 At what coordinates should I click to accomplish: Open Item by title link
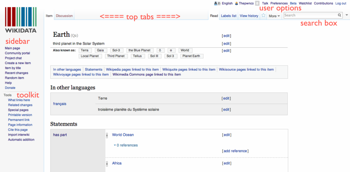click(x=13, y=68)
